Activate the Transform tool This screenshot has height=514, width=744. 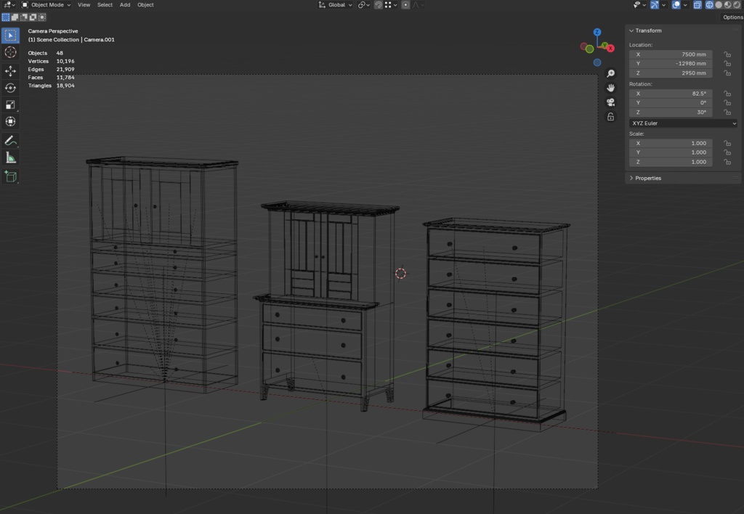tap(10, 121)
